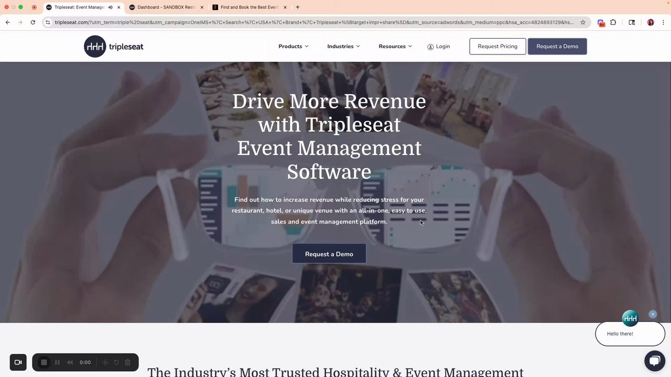Stop the screen recording
Image resolution: width=671 pixels, height=377 pixels.
(x=44, y=362)
